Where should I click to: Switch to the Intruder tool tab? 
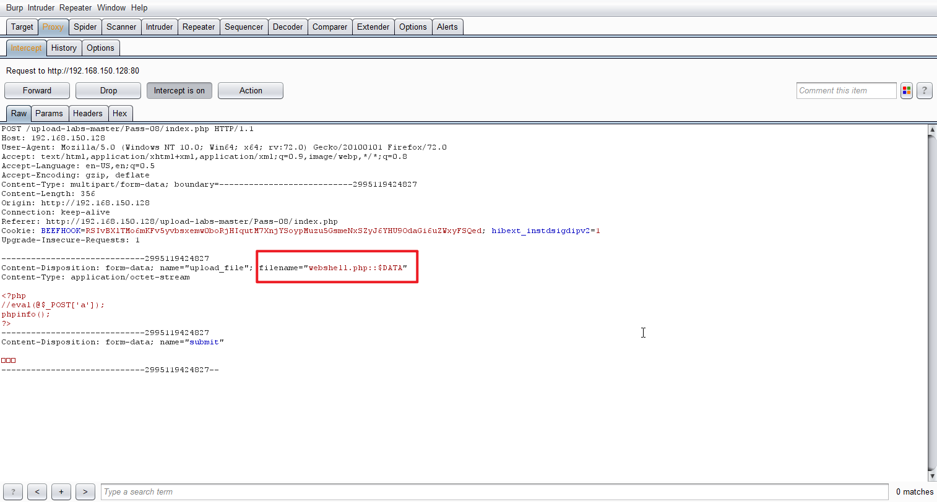coord(160,27)
